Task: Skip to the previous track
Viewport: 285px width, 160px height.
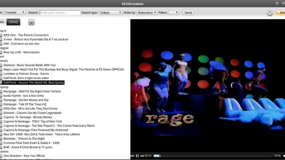Action: point(133,156)
